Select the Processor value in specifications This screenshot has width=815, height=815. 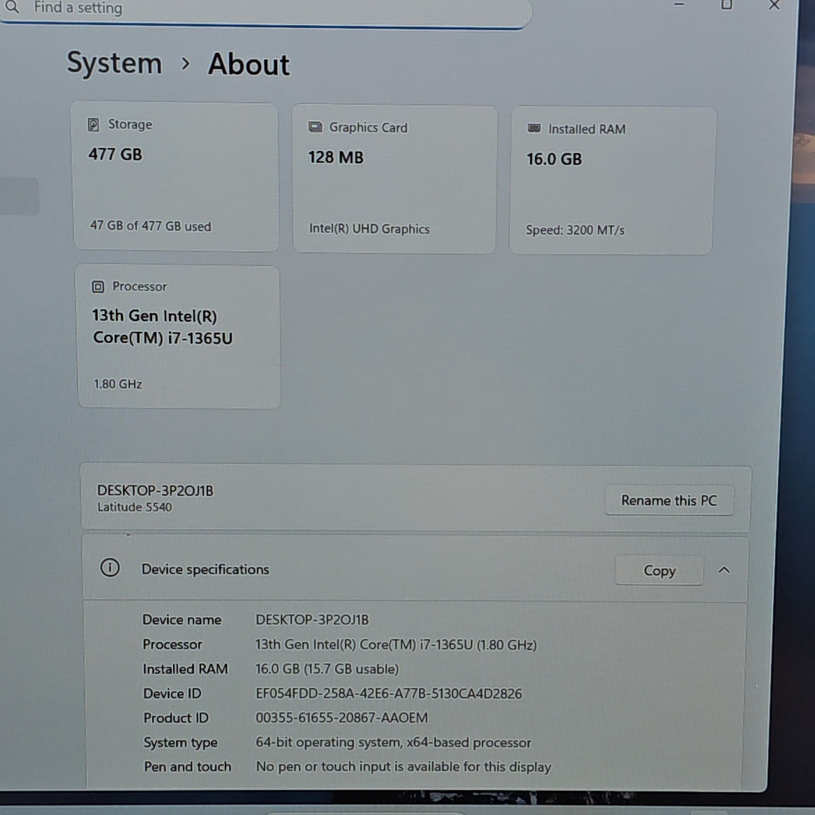tap(396, 645)
